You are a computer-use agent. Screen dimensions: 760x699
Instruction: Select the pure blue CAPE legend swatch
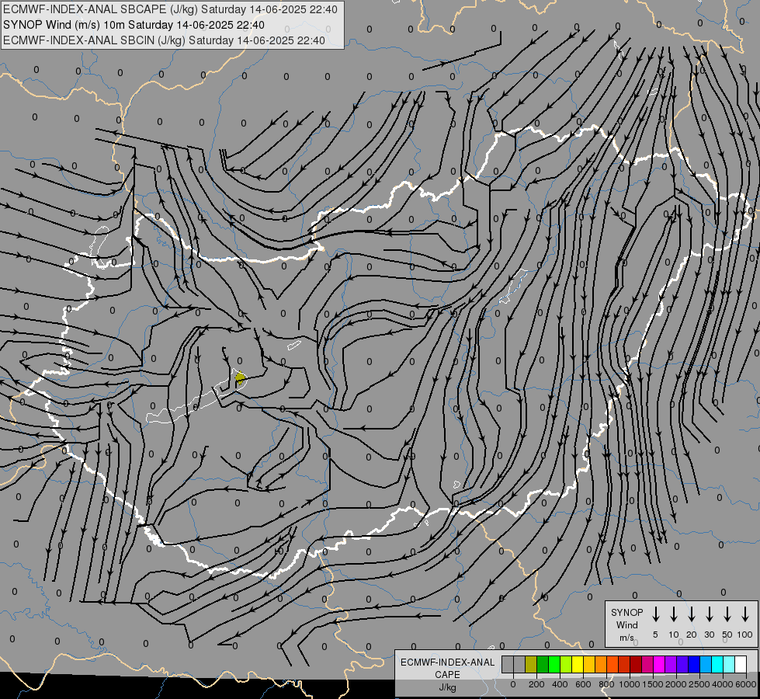tap(693, 665)
